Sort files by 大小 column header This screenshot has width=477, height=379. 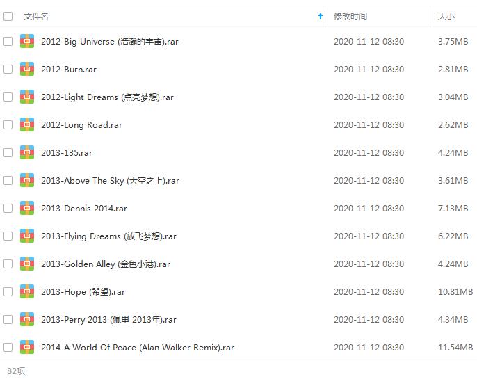point(446,17)
